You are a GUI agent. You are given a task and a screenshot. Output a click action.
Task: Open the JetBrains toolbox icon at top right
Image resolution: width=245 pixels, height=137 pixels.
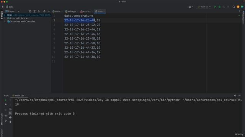[242, 7]
